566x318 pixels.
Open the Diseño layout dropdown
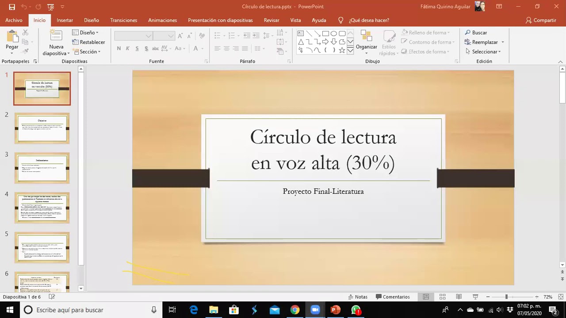pos(85,33)
